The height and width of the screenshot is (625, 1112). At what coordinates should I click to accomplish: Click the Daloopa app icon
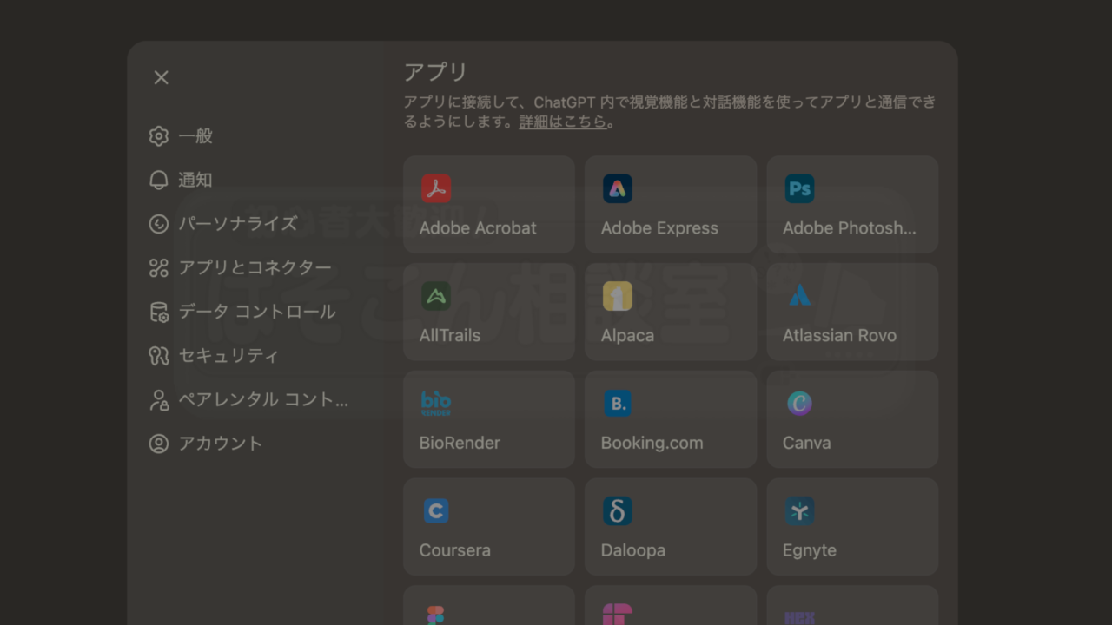point(670,527)
